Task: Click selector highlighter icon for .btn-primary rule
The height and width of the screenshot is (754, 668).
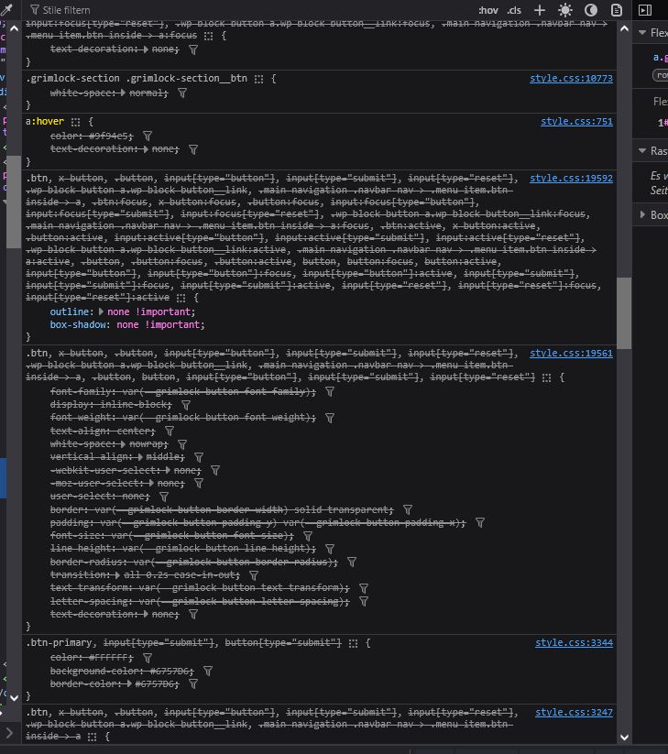Action: click(x=353, y=643)
